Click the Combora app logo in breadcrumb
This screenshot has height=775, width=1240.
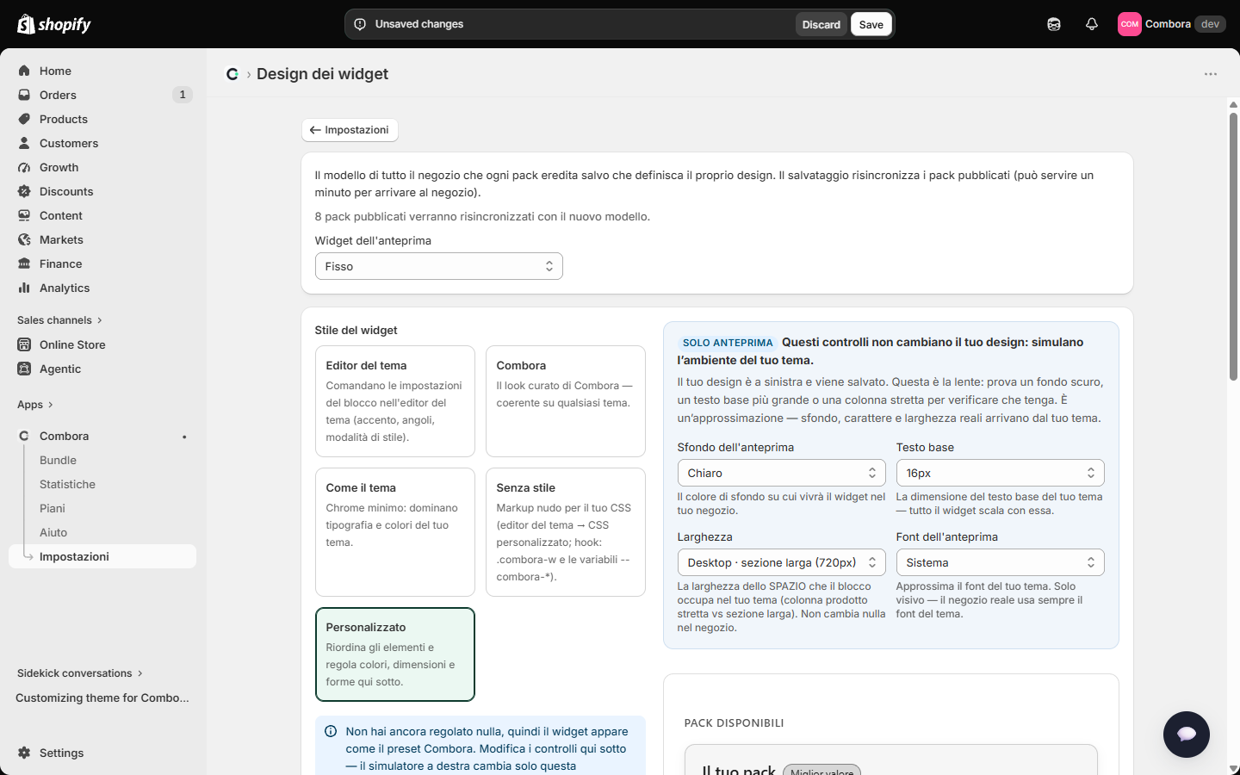click(x=232, y=74)
